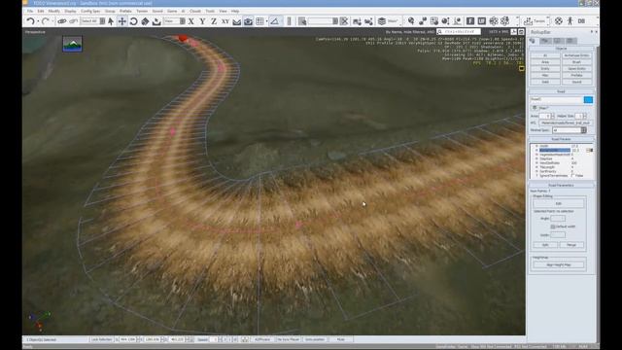Screen dimensions: 622x350
Task: Click the first atom-like icon after UI
Action: (x=494, y=21)
